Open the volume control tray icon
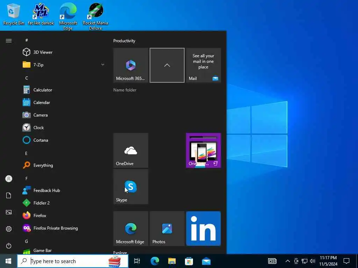Image resolution: width=358 pixels, height=268 pixels. (313, 261)
